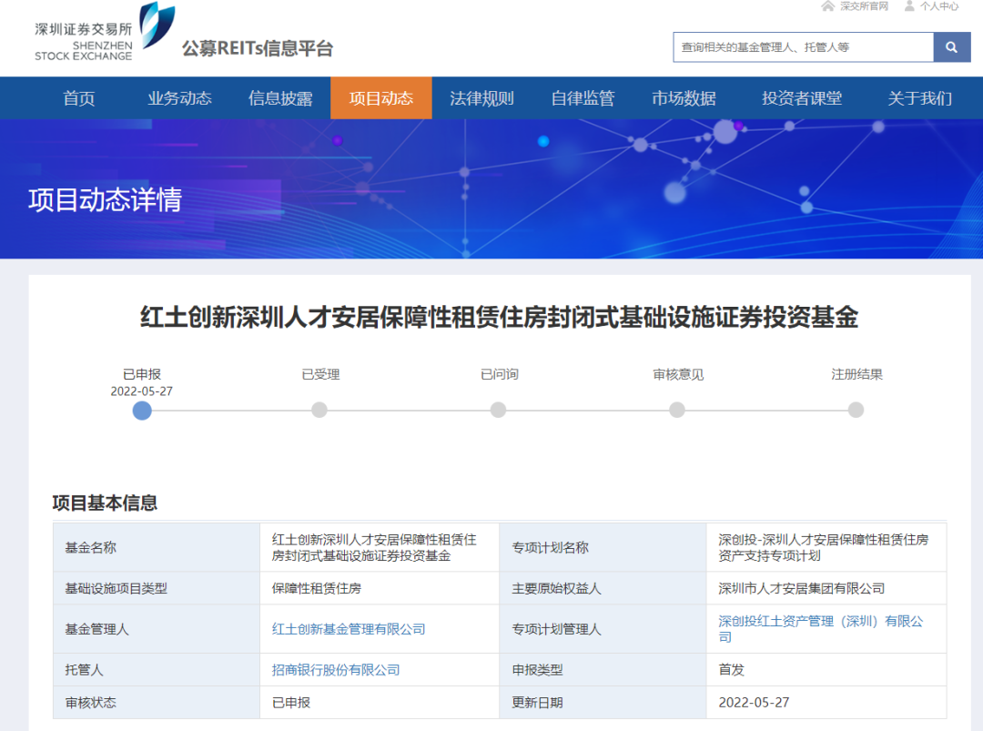Select the 基础设施项目类型 label cell
983x731 pixels.
(157, 588)
